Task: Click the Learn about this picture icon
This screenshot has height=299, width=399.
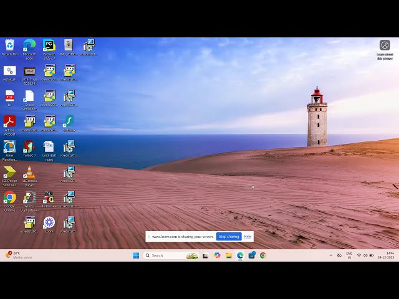Action: (x=385, y=45)
